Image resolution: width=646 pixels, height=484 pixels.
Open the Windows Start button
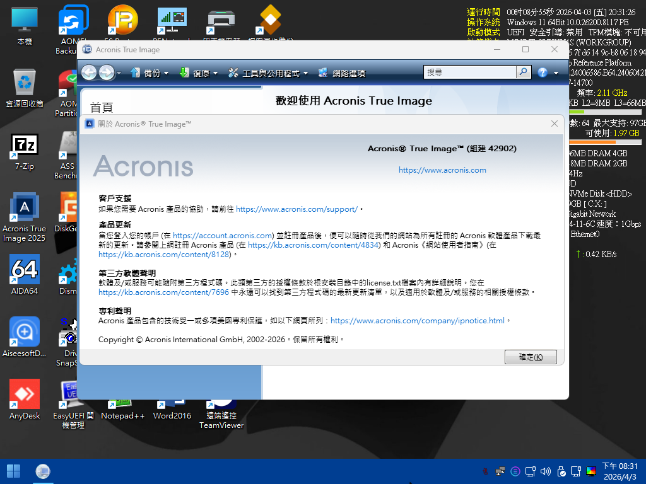(13, 471)
